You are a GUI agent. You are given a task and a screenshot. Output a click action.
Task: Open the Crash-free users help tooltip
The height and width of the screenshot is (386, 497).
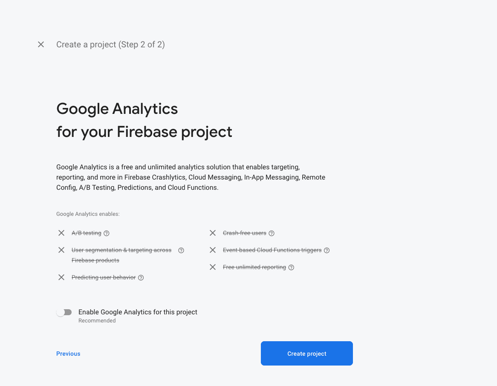tap(272, 233)
